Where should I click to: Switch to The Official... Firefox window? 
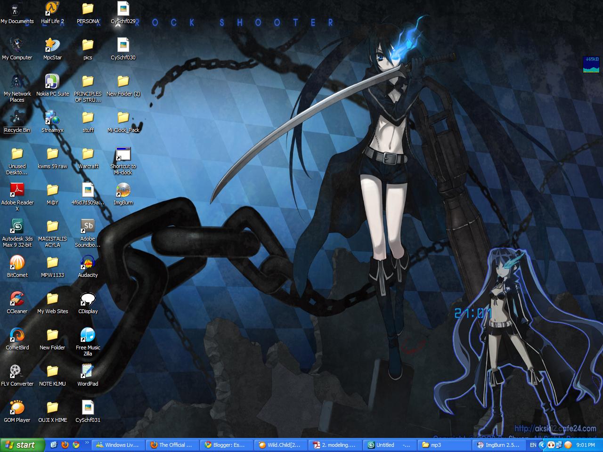[x=173, y=445]
